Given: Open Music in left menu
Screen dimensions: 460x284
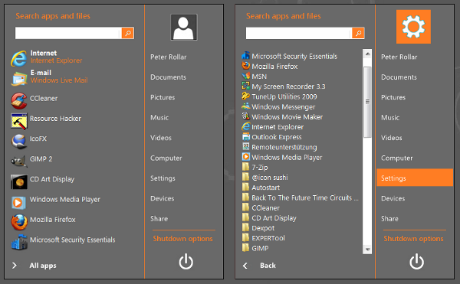Looking at the screenshot, I should (159, 118).
